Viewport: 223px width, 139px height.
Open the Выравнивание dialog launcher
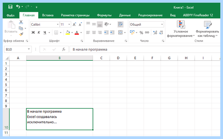[x=126, y=41]
